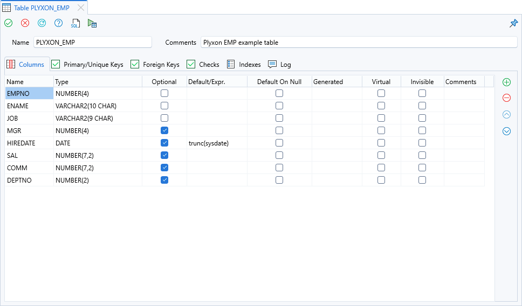Image resolution: width=522 pixels, height=306 pixels.
Task: Enable Default On Null for HIREDATE
Action: pyautogui.click(x=279, y=143)
